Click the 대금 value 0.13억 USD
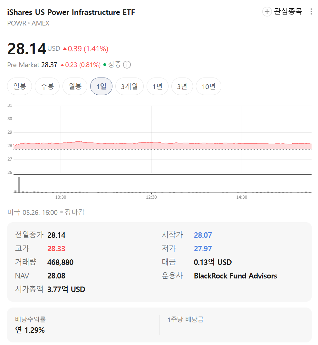Viewport: 318px width, 345px height. (x=213, y=262)
